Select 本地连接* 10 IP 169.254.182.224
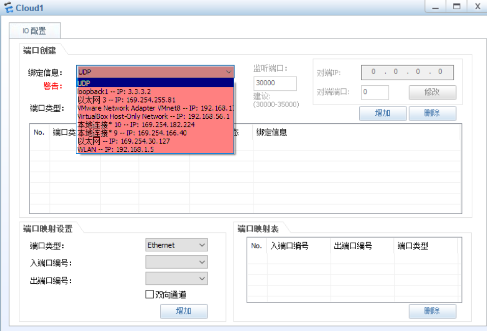Viewport: 487px width, 331px height. 155,124
